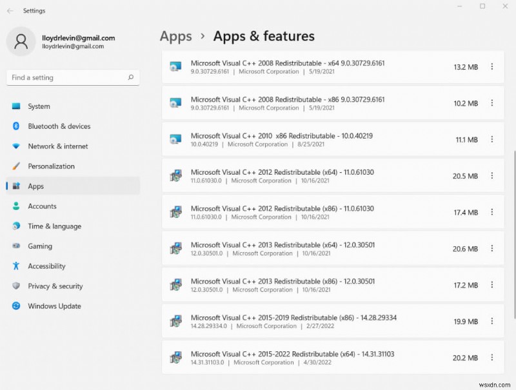Screen dimensions: 516x390
Task: Click into the Find a setting box
Action: click(73, 77)
